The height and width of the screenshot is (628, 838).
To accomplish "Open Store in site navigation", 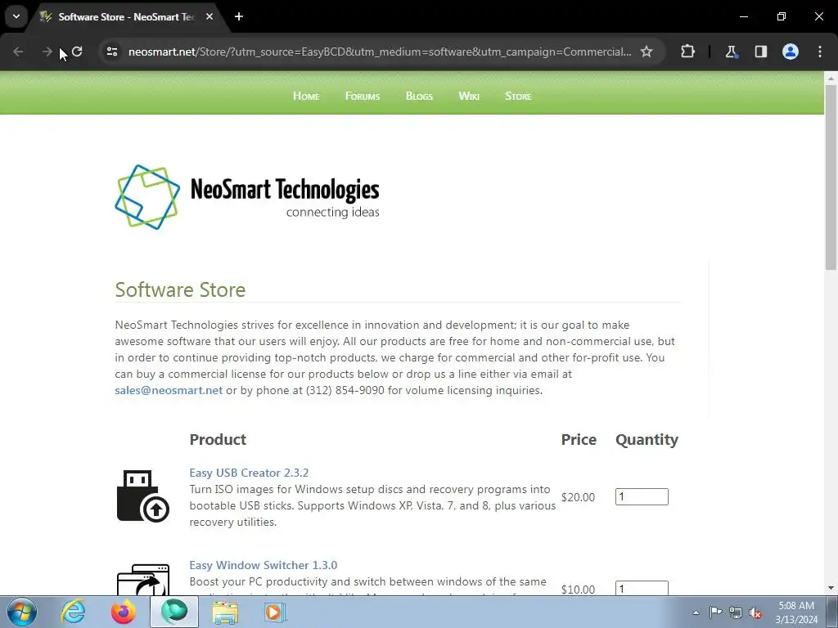I will pos(518,96).
